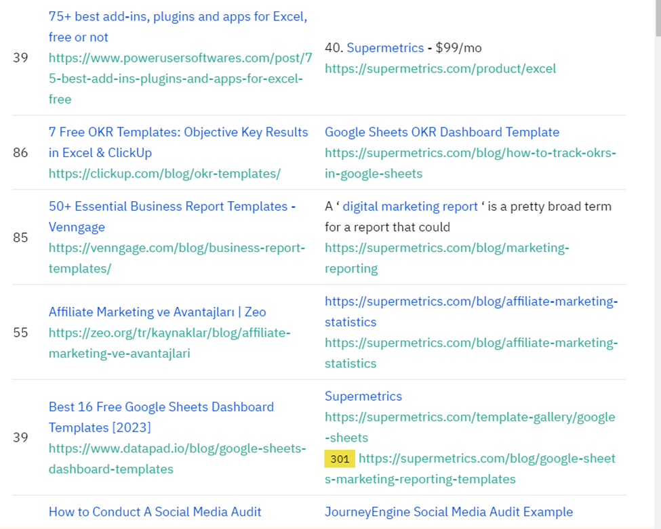Open the powerusersoftwares.com URL link
Screen dimensions: 661x529
pos(180,79)
